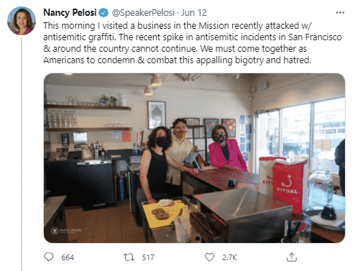355x271 pixels.
Task: View the 664 replies count
Action: coord(68,257)
